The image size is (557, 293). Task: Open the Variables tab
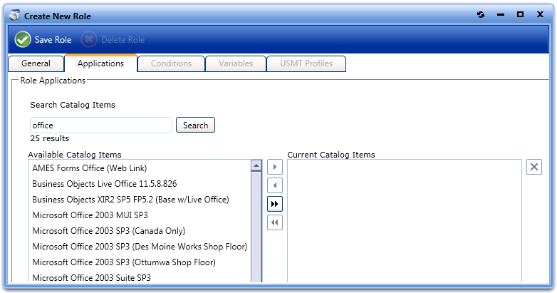tap(236, 63)
